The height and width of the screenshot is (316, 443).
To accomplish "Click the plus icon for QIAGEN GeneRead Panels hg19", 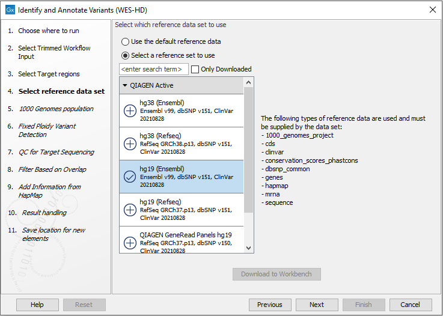I will (x=130, y=243).
